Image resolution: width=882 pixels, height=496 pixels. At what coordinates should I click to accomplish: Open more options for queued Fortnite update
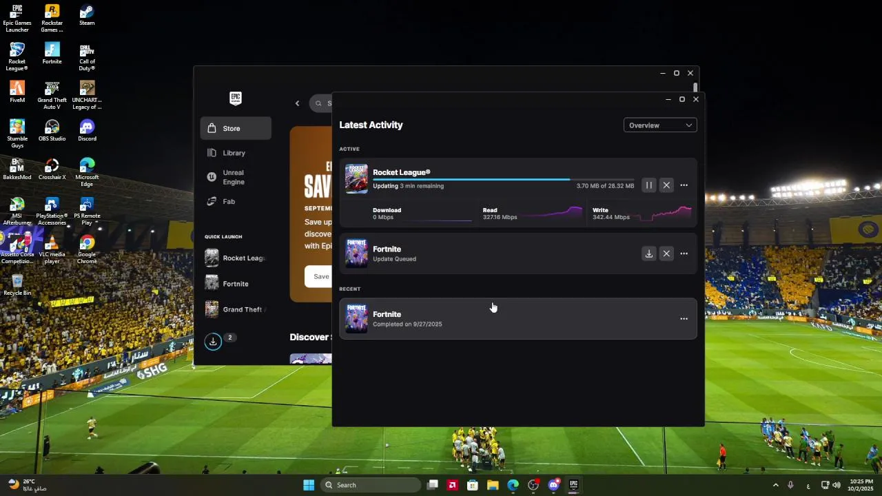[x=684, y=254]
